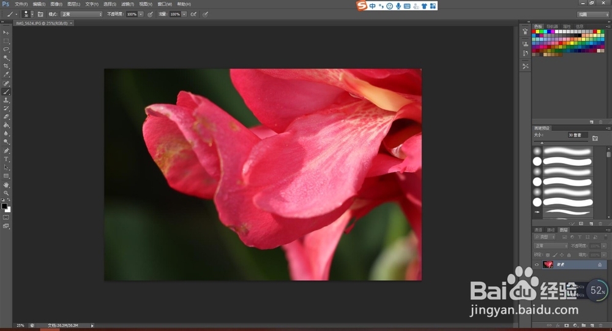The height and width of the screenshot is (331, 612).
Task: Pick the red swatch in the Swatches panel
Action: (x=534, y=32)
